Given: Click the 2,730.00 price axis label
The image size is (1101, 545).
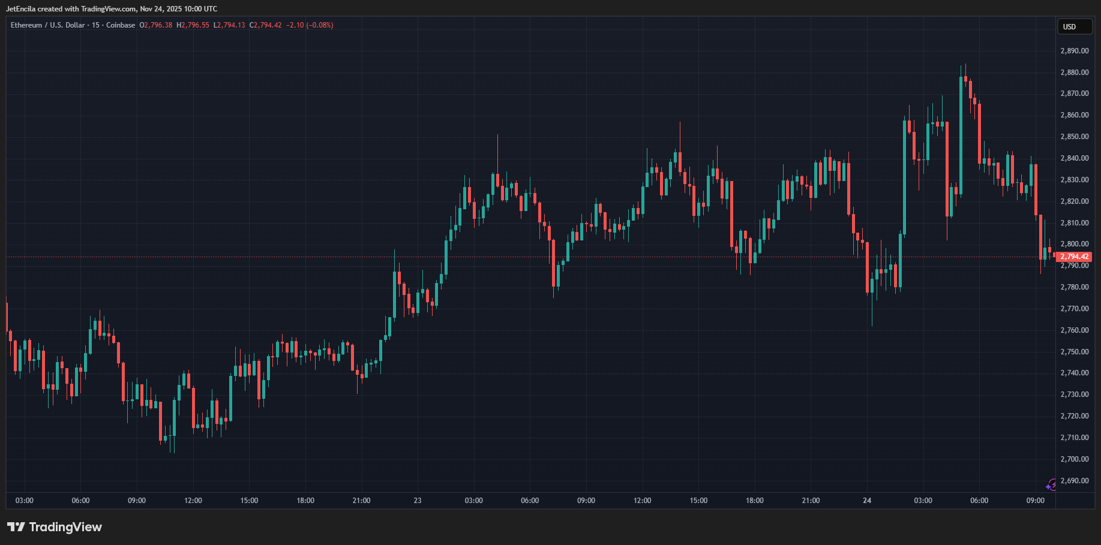Looking at the screenshot, I should (1075, 395).
